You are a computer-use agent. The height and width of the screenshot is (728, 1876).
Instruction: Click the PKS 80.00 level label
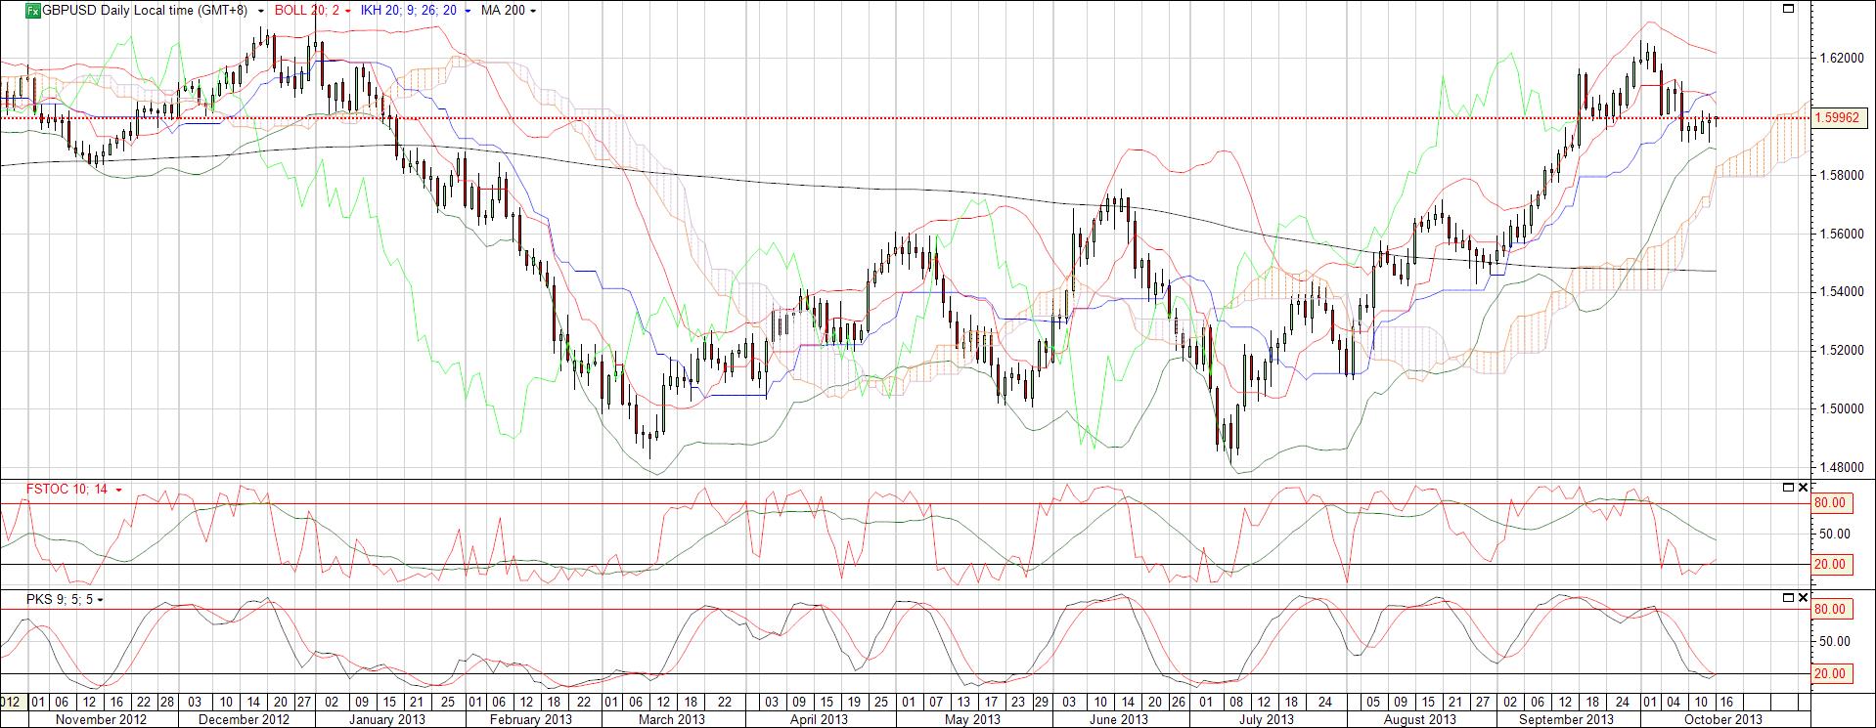[x=1829, y=610]
